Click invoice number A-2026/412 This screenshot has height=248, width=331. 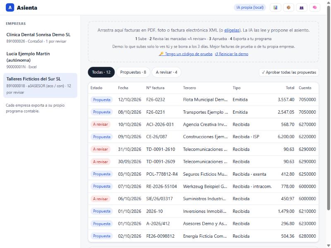158,224
